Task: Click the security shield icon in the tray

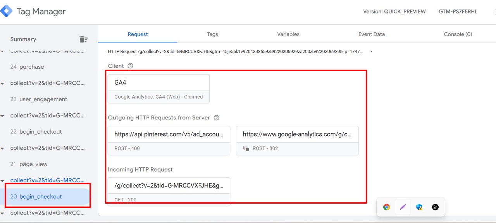Action: pyautogui.click(x=419, y=207)
